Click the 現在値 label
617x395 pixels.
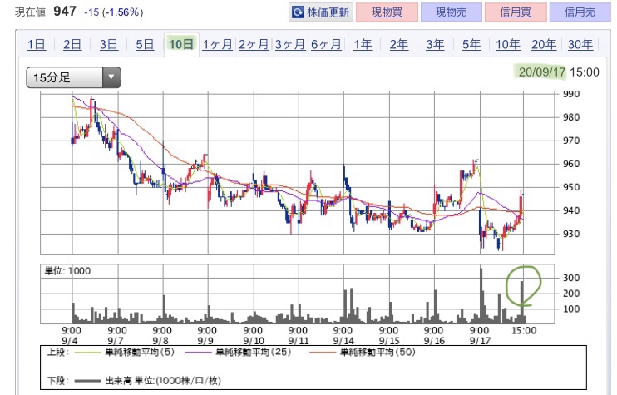pos(31,12)
